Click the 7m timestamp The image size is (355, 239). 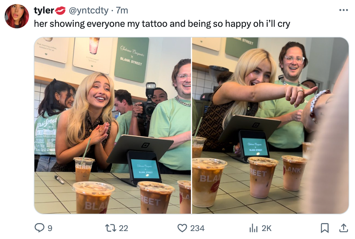pyautogui.click(x=122, y=11)
